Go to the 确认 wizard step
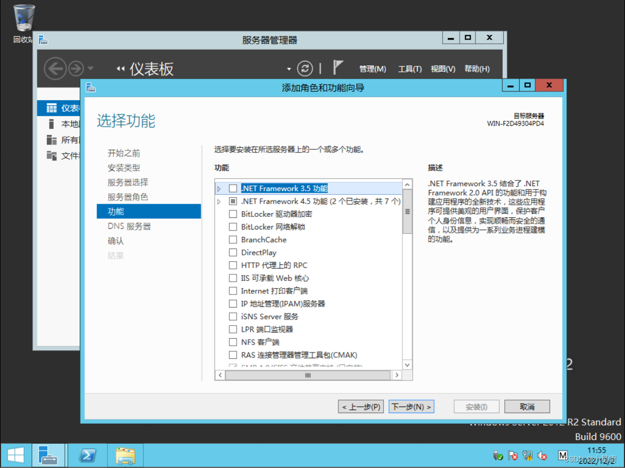Viewport: 625px width, 468px height. click(115, 241)
